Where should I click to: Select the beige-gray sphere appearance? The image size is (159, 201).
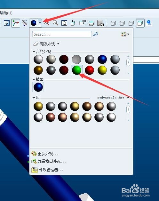[x=51, y=59]
